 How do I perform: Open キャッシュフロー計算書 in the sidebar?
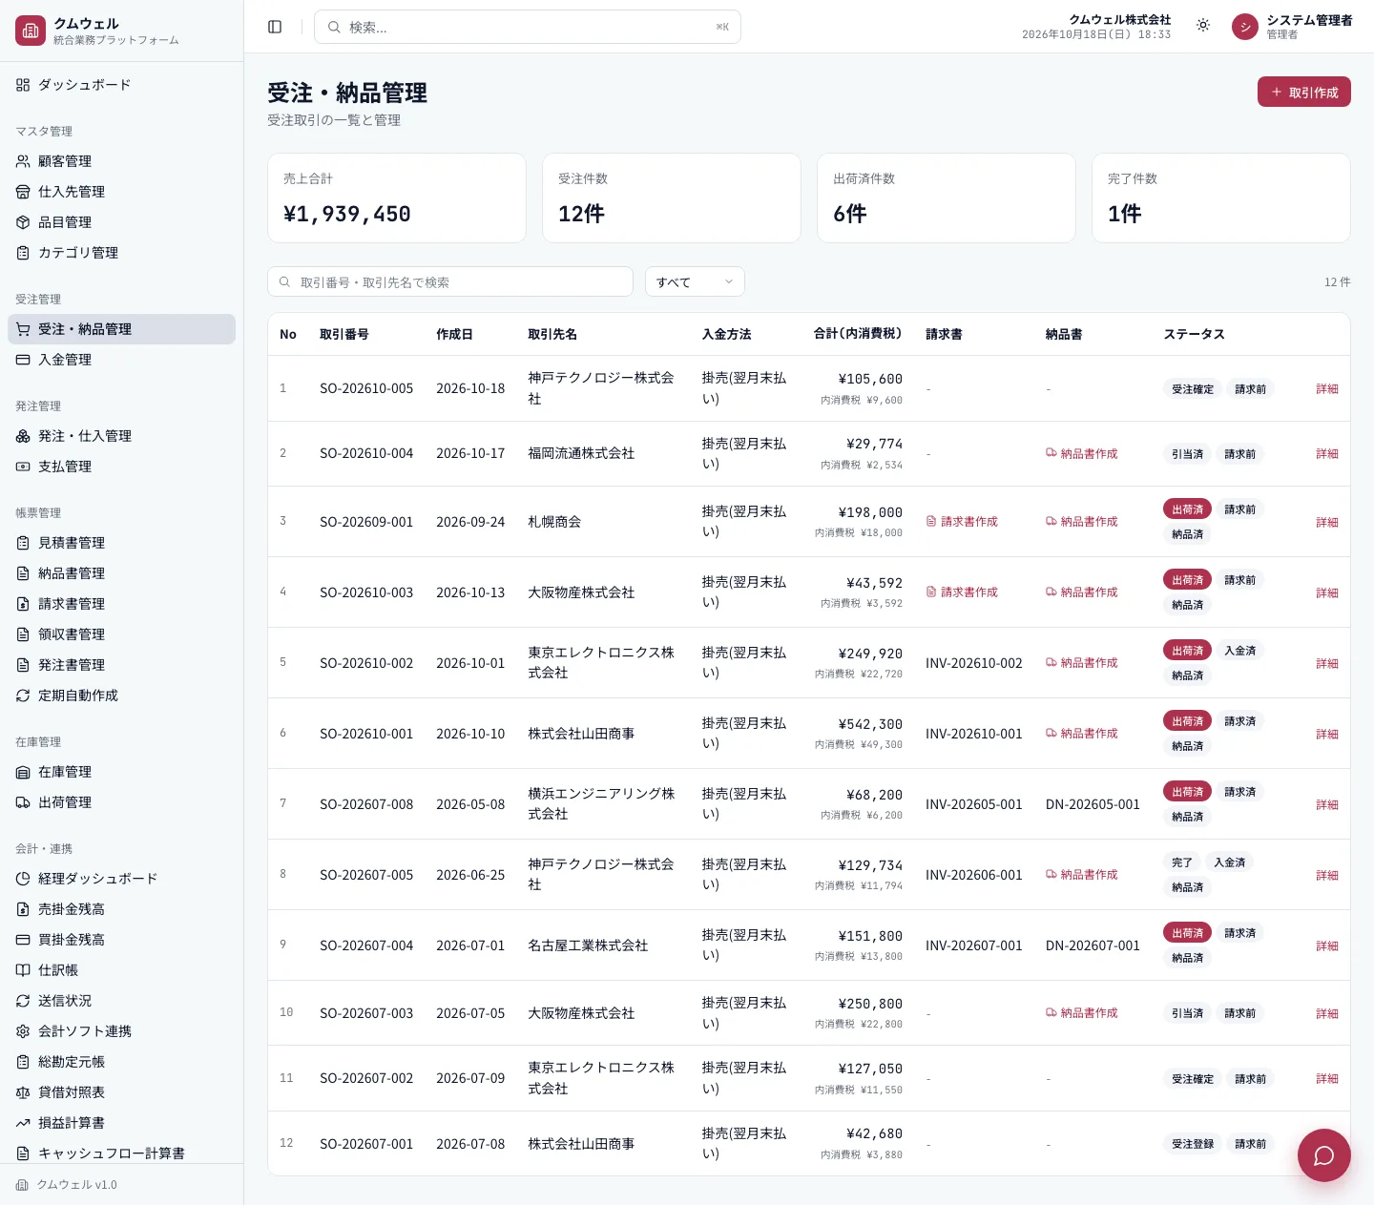[x=121, y=1153]
